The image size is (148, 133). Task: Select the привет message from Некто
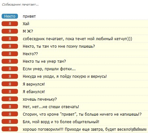(29, 16)
